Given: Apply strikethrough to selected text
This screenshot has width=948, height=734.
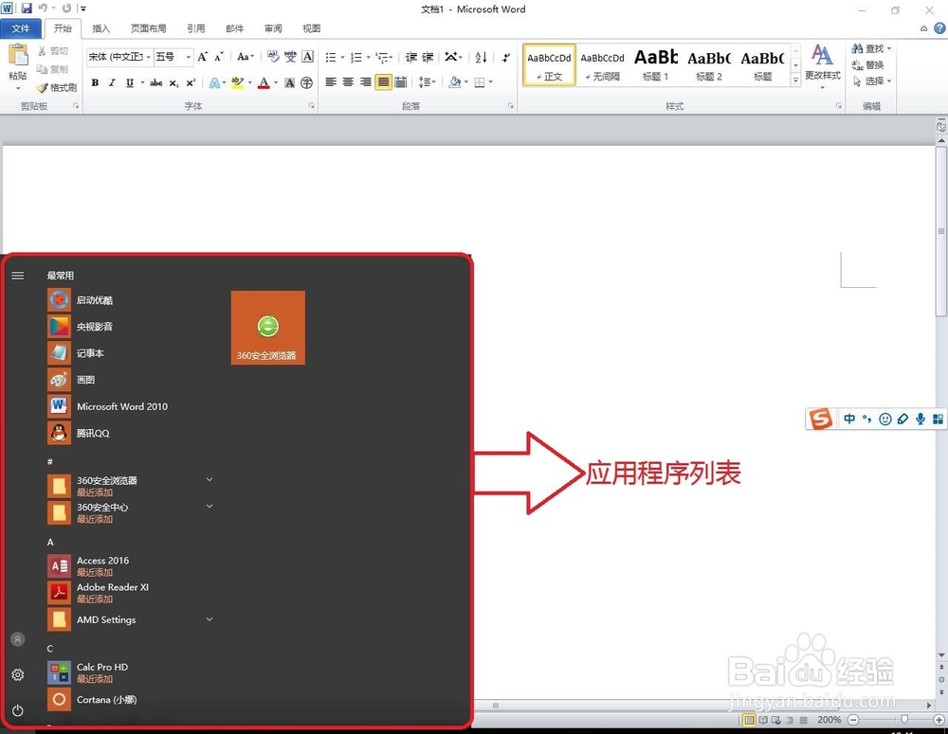Looking at the screenshot, I should point(155,82).
